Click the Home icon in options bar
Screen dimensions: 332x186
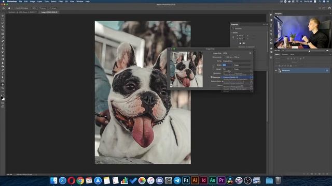(x=4, y=8)
